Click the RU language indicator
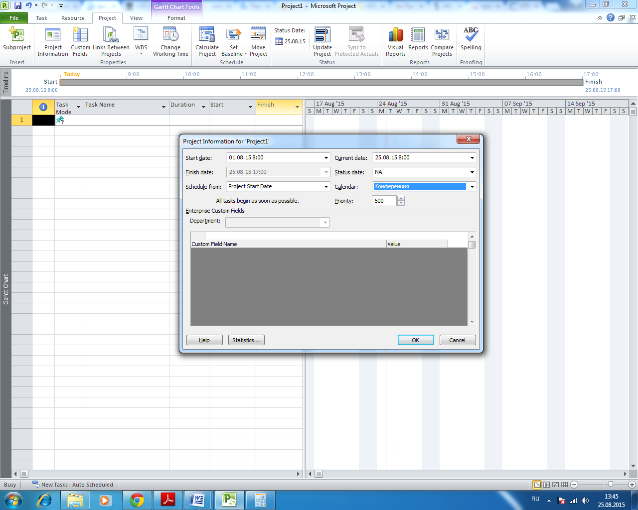The width and height of the screenshot is (638, 510). pyautogui.click(x=535, y=499)
